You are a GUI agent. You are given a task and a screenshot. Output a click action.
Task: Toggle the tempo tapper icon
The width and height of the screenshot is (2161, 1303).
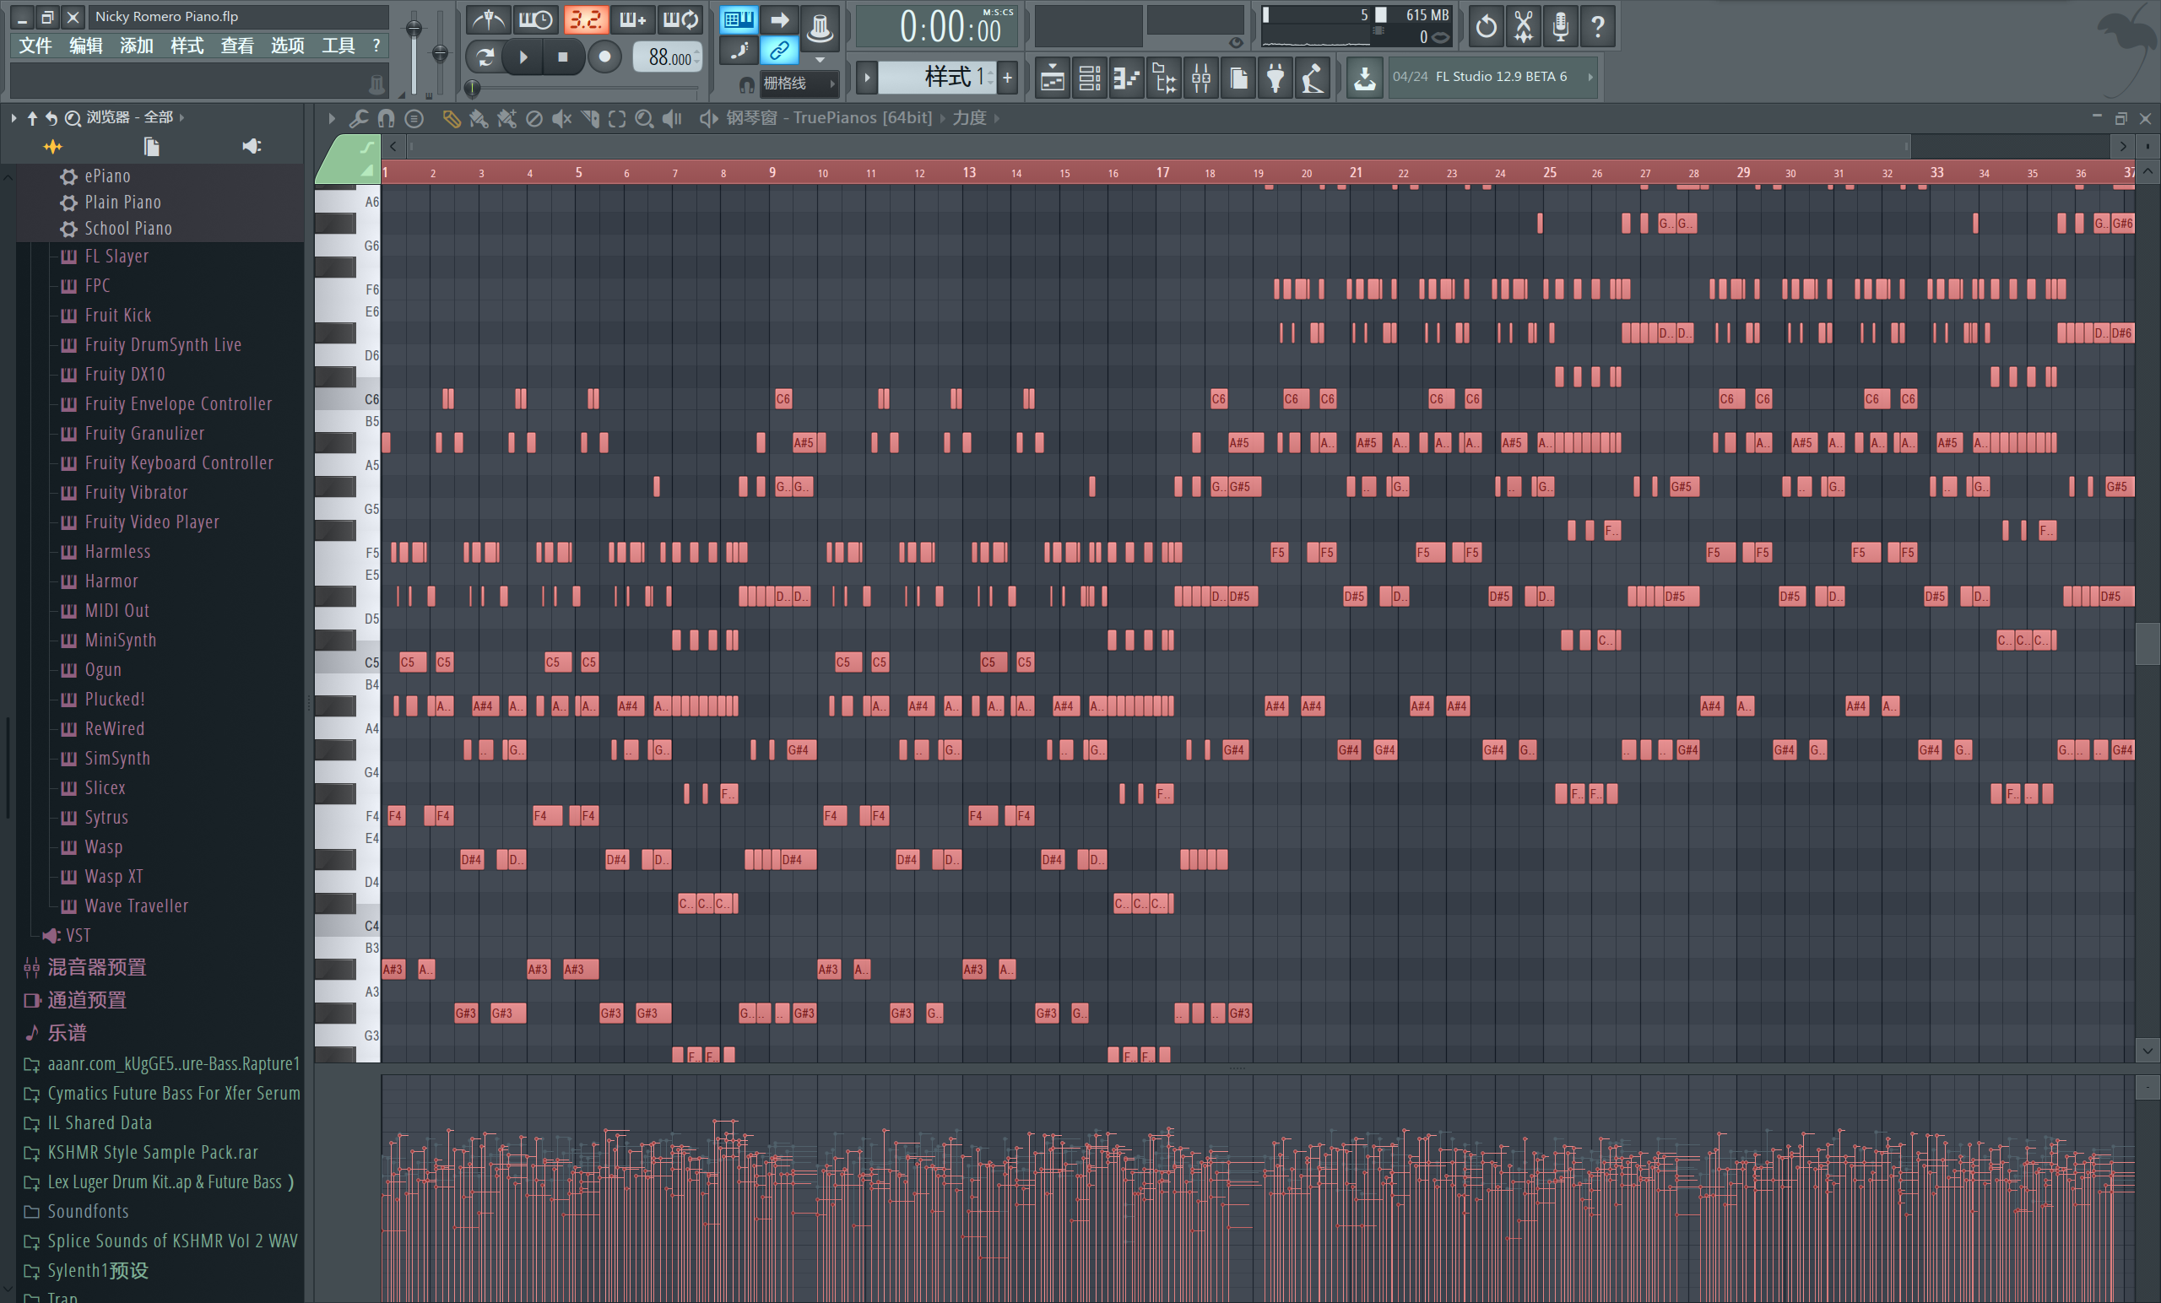[1313, 78]
